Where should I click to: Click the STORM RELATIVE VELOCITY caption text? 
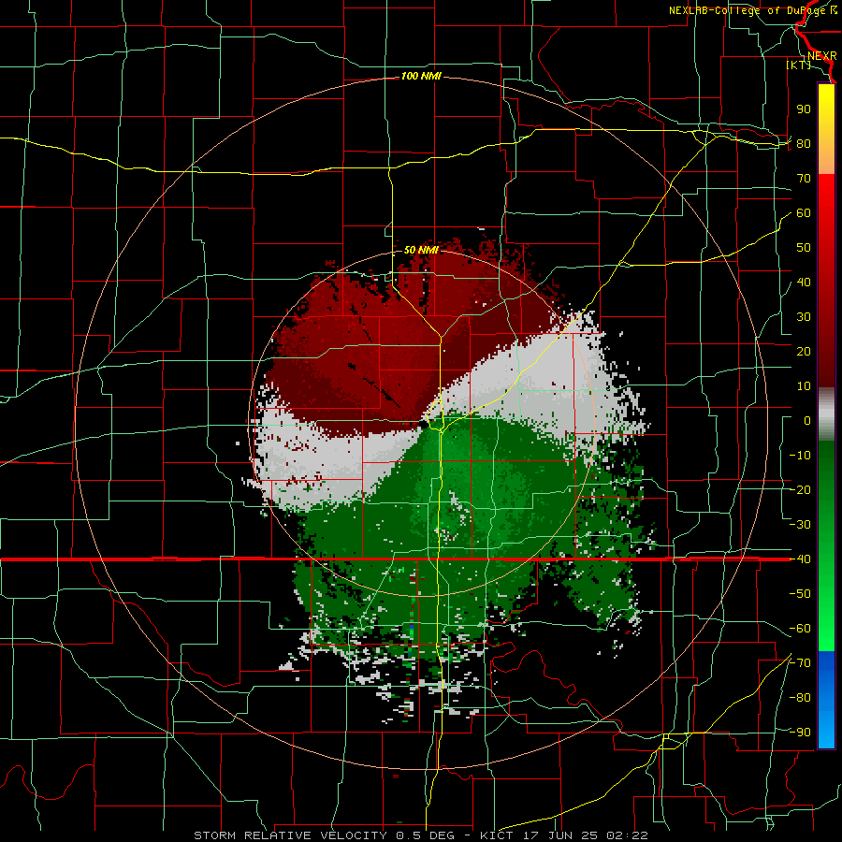tap(290, 835)
